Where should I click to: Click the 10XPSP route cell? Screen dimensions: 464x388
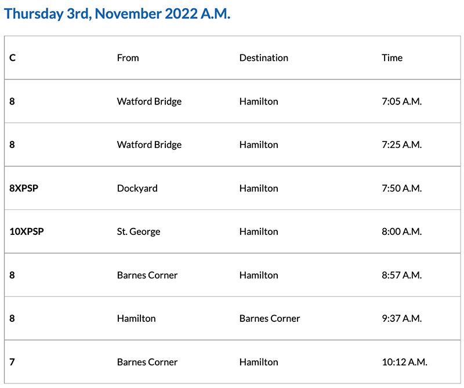27,231
